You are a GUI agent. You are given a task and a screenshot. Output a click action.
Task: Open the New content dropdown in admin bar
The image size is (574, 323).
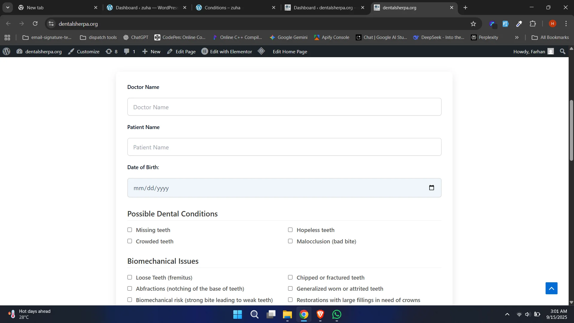tap(151, 51)
